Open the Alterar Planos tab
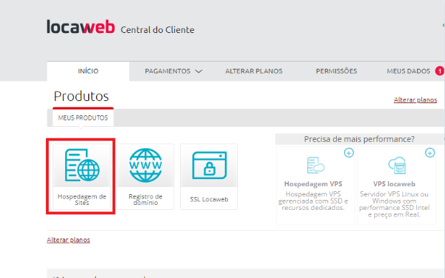Image resolution: width=445 pixels, height=278 pixels. tap(254, 71)
